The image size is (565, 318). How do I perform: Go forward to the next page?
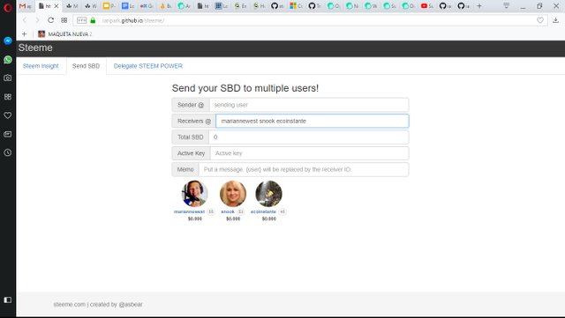click(x=37, y=20)
